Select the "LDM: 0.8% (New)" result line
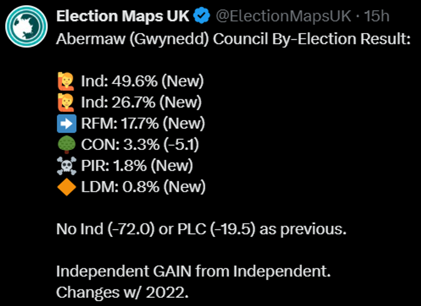 (x=143, y=187)
